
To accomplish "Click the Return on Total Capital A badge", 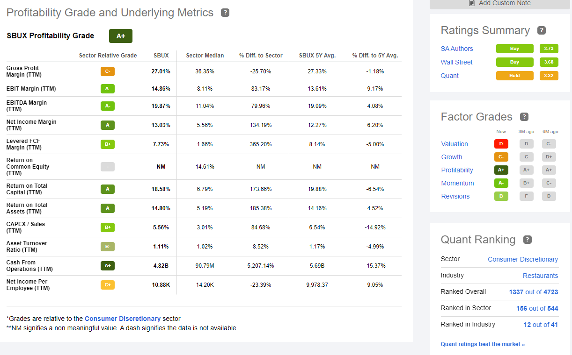I will [x=108, y=189].
